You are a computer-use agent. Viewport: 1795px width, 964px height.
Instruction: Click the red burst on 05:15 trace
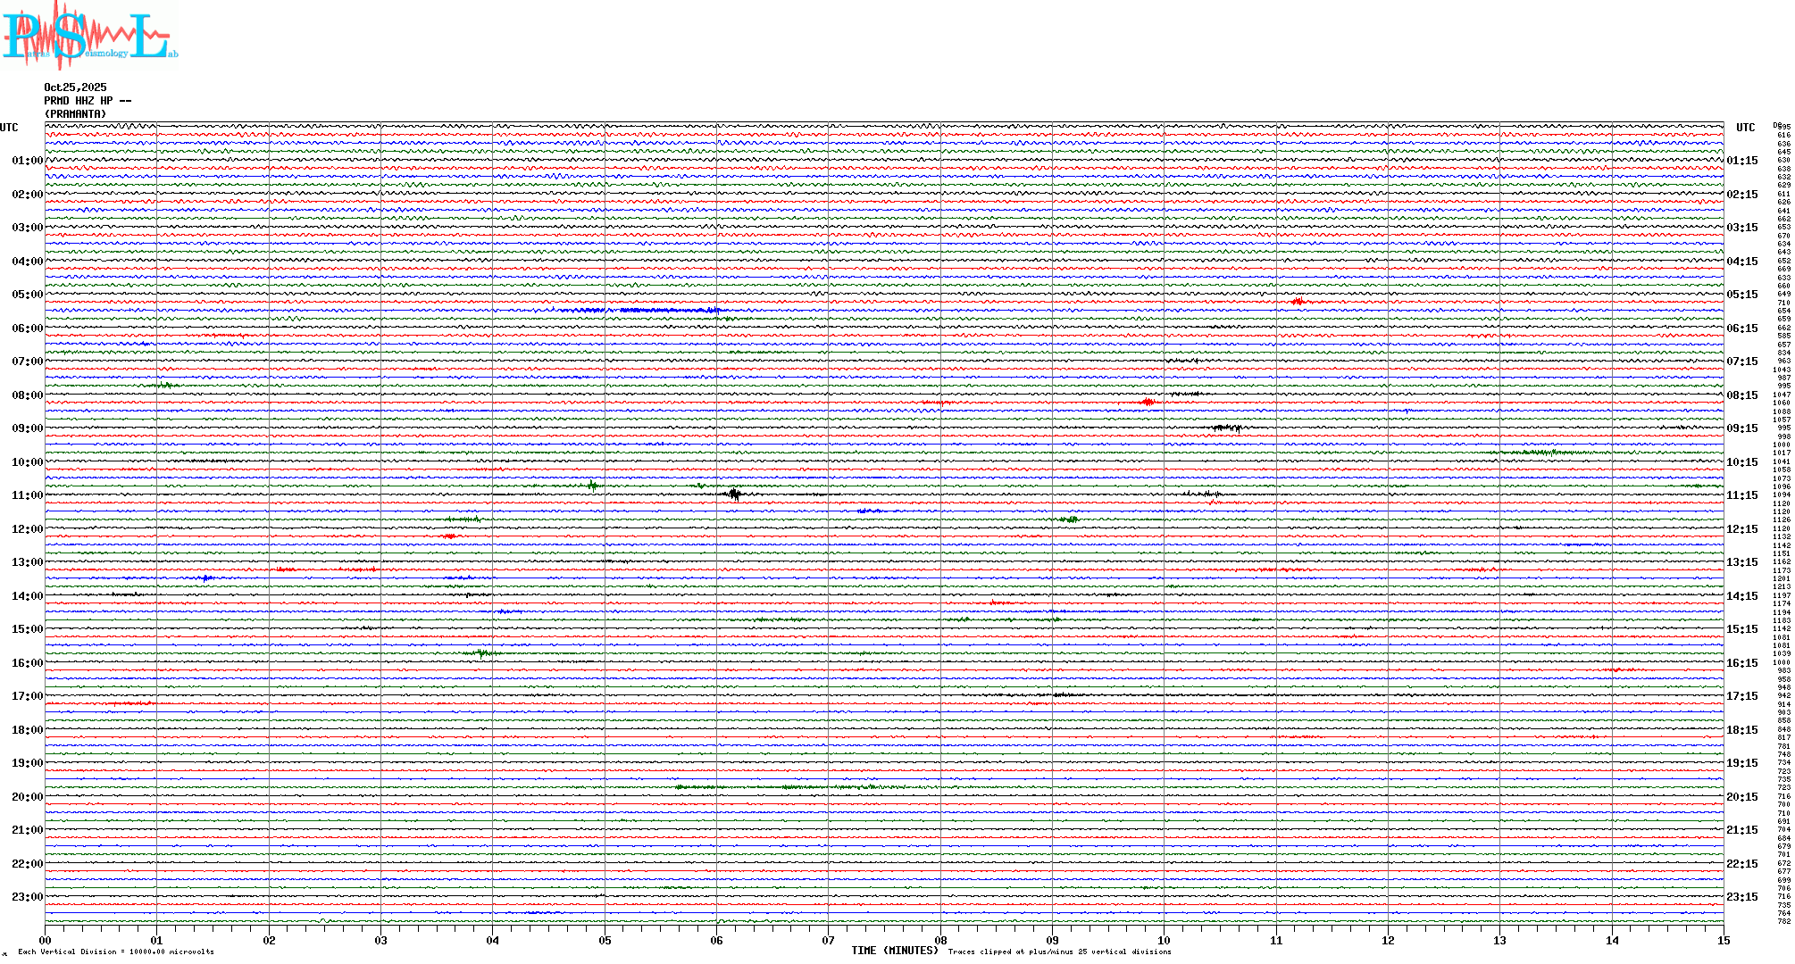1298,302
